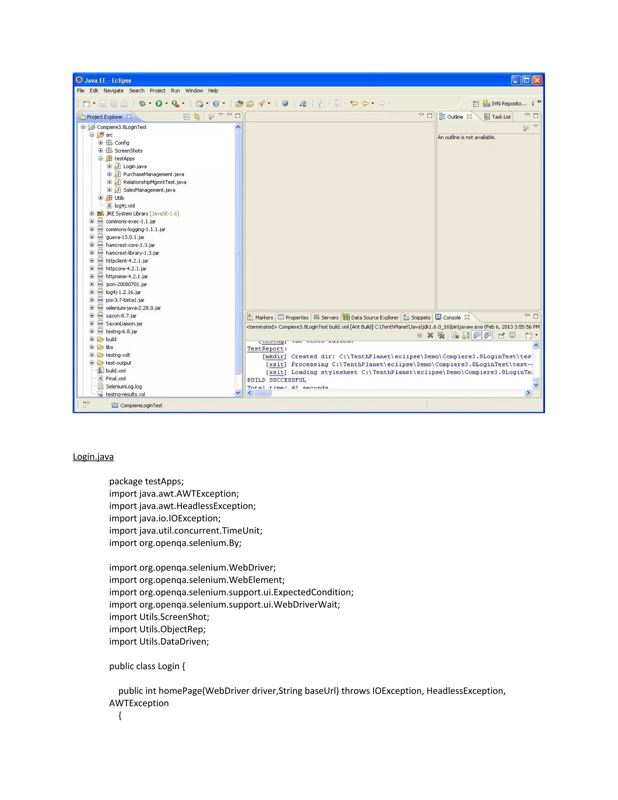Maximize the editor area
This screenshot has width=618, height=800.
430,115
